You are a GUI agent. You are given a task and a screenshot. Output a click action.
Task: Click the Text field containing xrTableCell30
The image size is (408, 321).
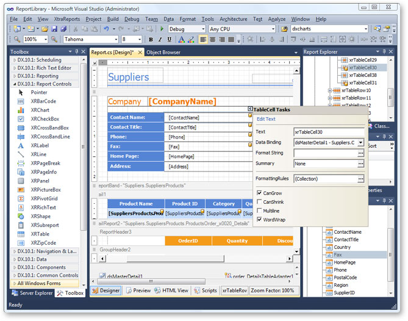(328, 132)
